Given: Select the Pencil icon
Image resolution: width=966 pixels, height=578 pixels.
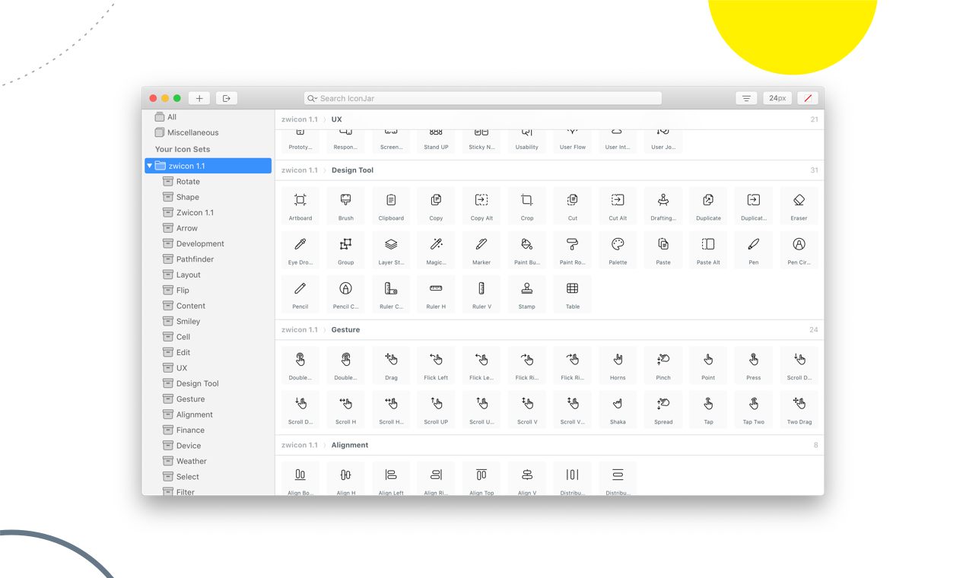Looking at the screenshot, I should (x=300, y=294).
